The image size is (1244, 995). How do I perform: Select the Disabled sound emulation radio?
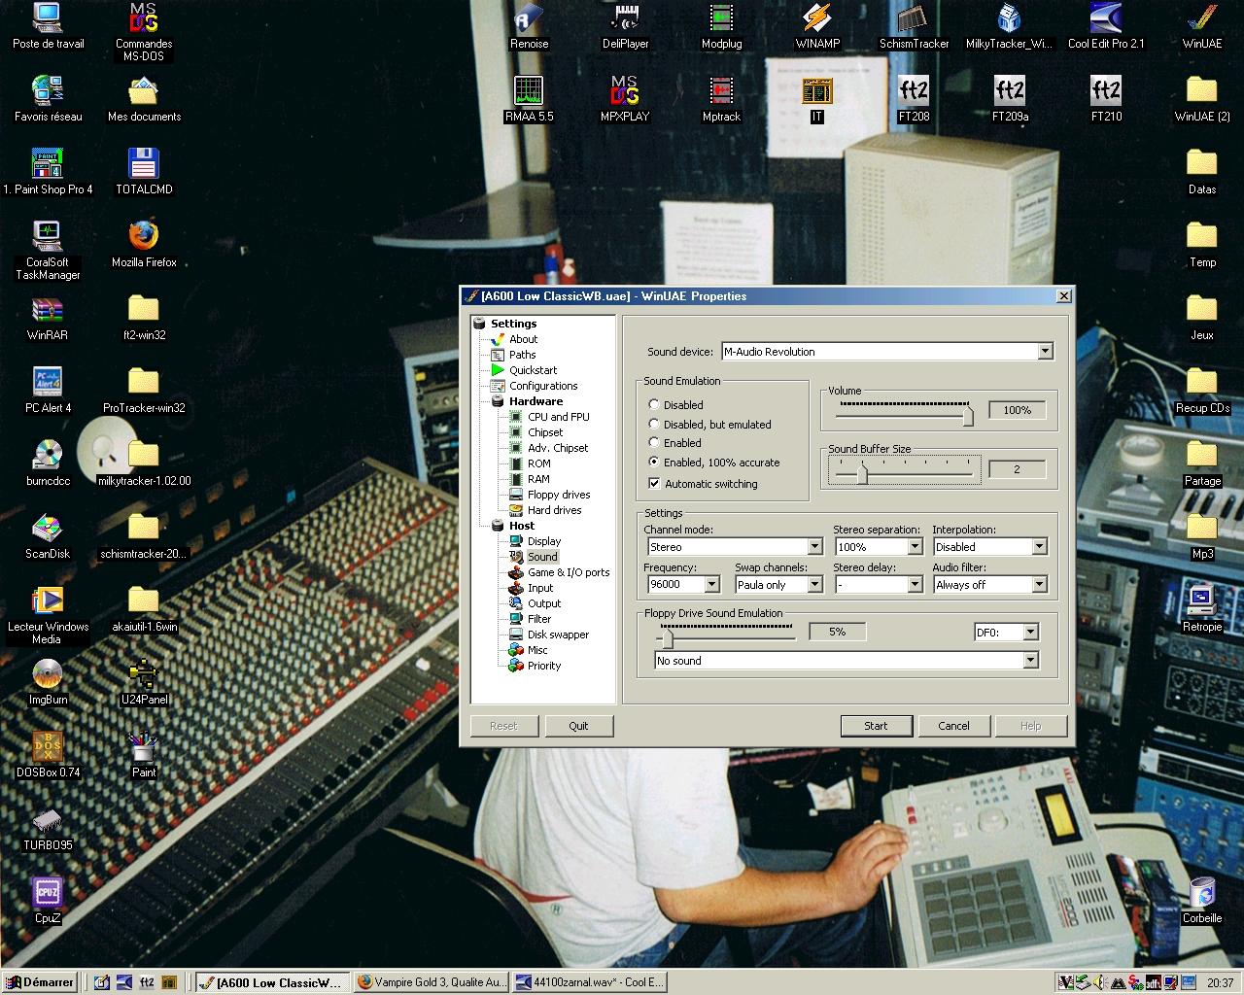point(654,405)
